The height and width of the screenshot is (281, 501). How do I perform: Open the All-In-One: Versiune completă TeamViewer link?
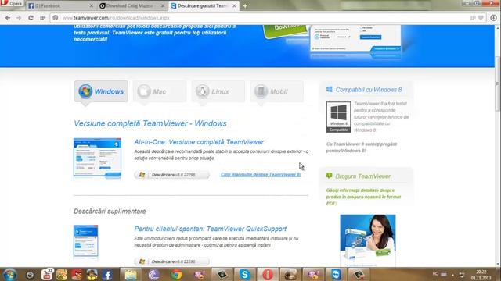(199, 142)
